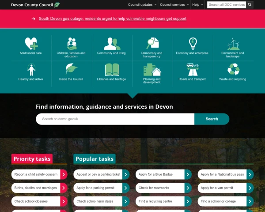Select the Roads and transport icon
The height and width of the screenshot is (212, 265).
tap(193, 69)
